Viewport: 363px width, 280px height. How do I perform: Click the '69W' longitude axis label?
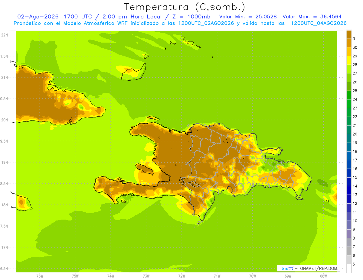pyautogui.click(x=288, y=276)
